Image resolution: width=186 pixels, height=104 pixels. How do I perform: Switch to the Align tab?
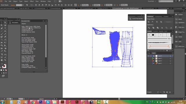point(149,53)
